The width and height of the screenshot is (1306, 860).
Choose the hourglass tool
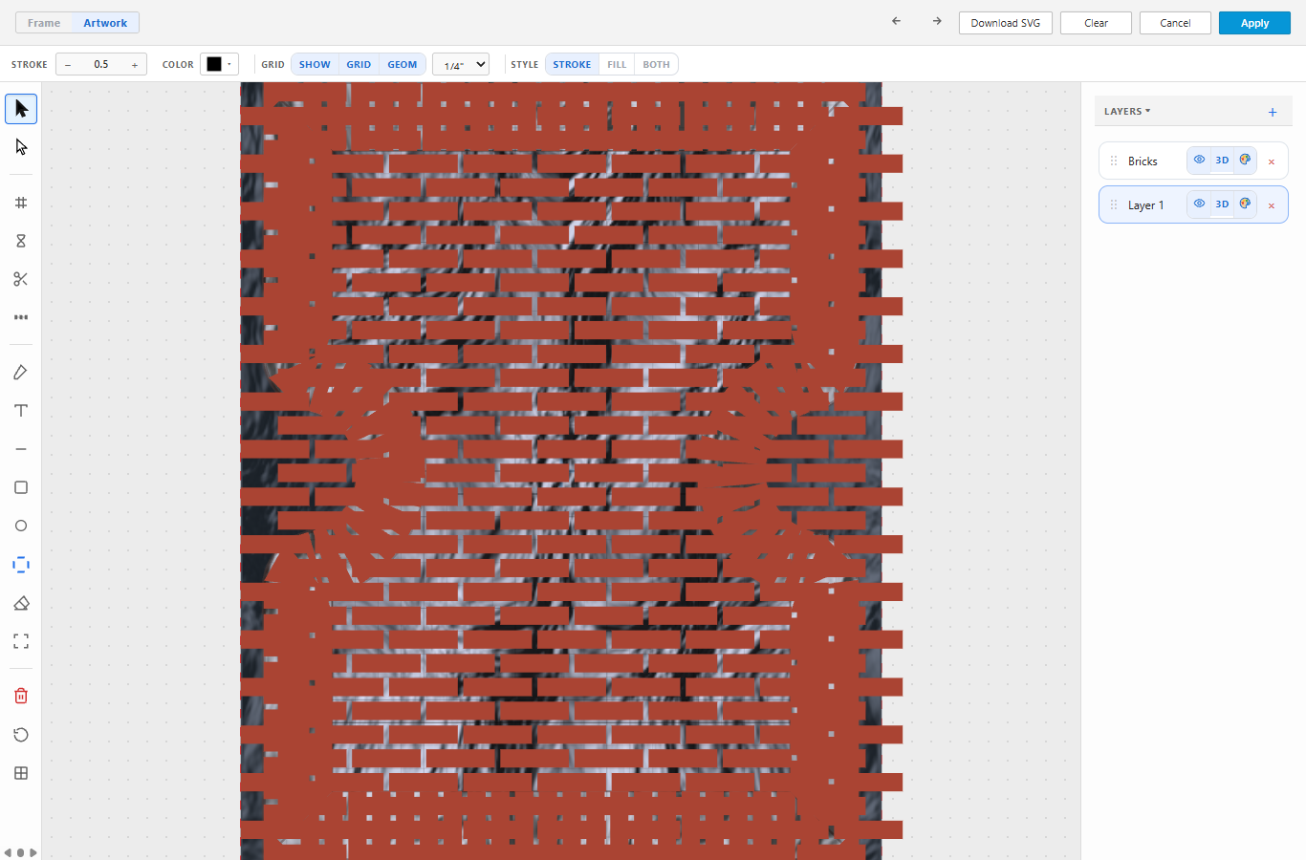tap(21, 241)
